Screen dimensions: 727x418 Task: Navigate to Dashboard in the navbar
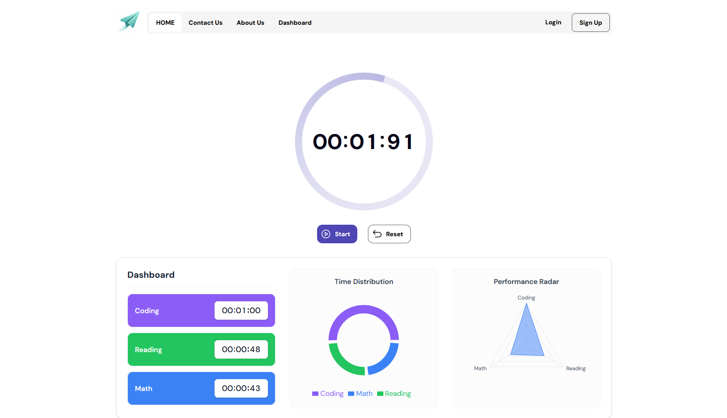pos(295,23)
